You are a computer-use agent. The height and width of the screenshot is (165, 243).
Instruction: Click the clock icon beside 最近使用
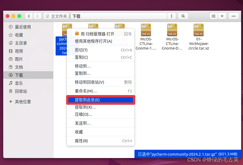[10, 27]
